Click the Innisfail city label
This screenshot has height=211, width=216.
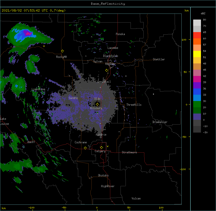click(x=104, y=82)
